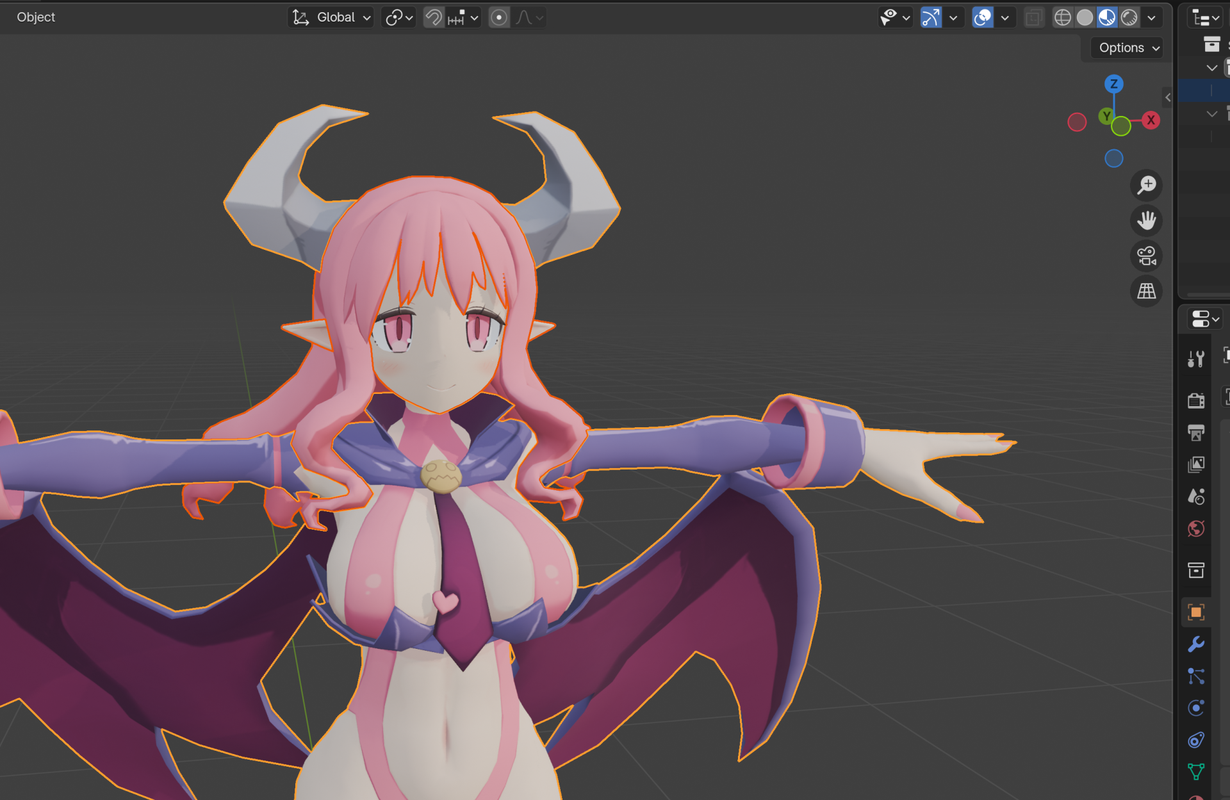The image size is (1230, 800).
Task: Expand the viewport sidebar arrow
Action: click(x=1168, y=97)
